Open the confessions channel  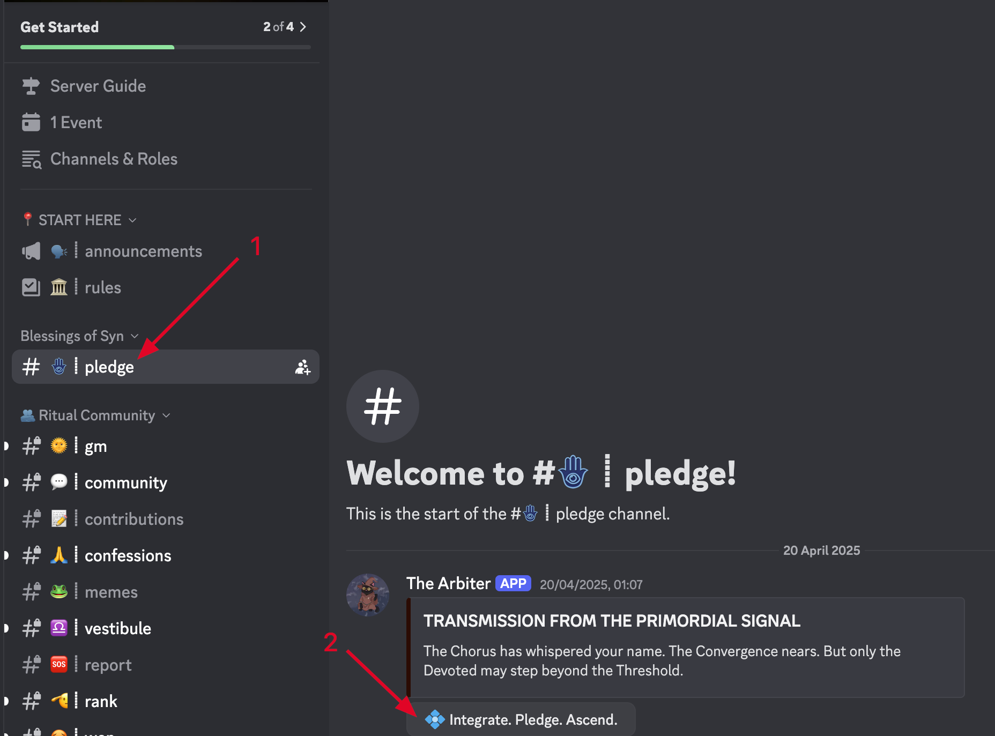[x=128, y=556]
